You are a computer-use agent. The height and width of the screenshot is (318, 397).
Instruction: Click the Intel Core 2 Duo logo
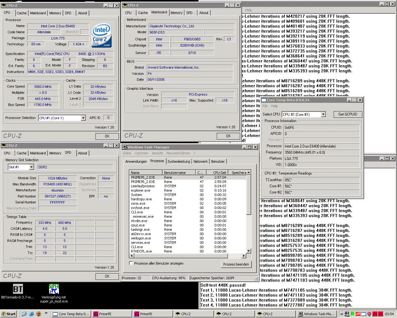click(x=101, y=36)
